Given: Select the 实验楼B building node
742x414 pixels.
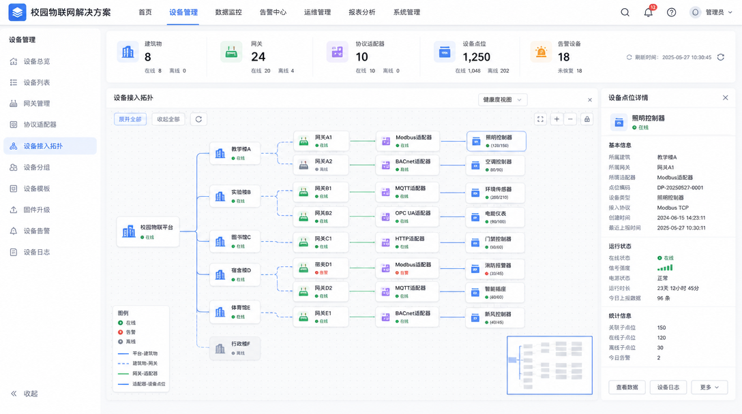Looking at the screenshot, I should (x=235, y=196).
